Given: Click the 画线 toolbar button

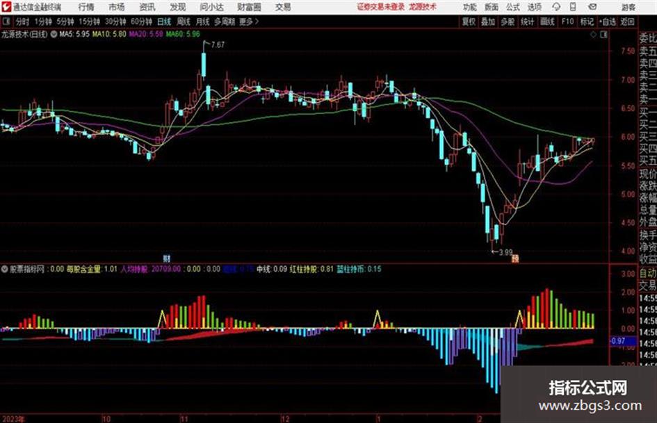Looking at the screenshot, I should pyautogui.click(x=547, y=22).
